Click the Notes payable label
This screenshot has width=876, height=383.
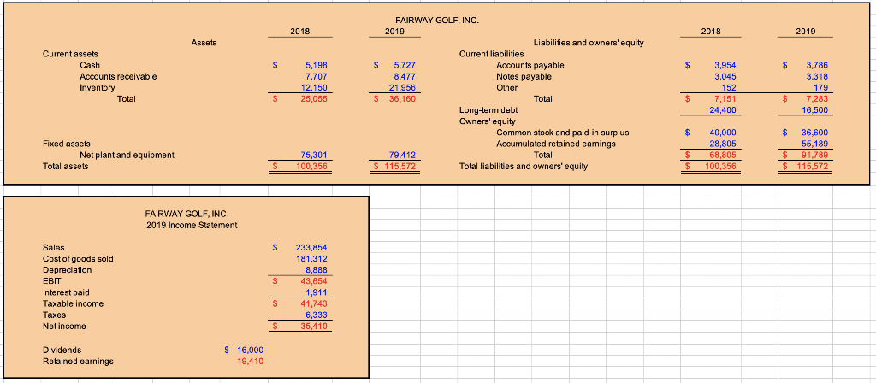coord(524,76)
